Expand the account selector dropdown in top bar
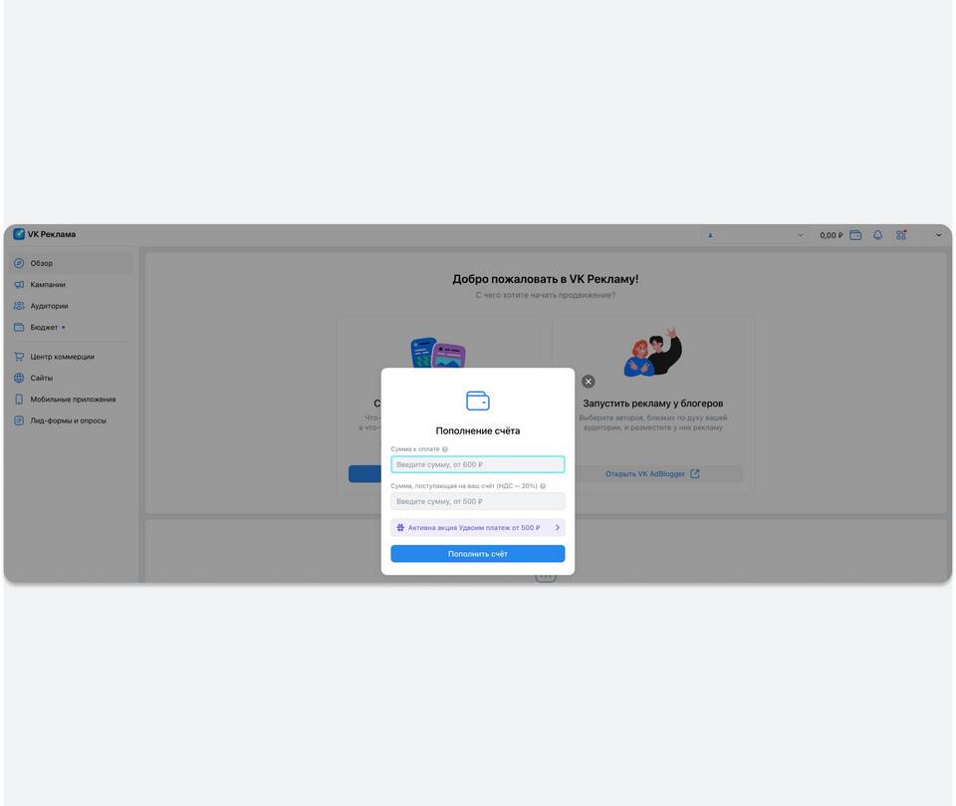This screenshot has width=956, height=806. 755,235
